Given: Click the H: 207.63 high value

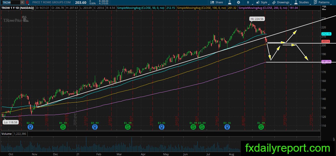Looking at the screenshot, I should [72, 8].
